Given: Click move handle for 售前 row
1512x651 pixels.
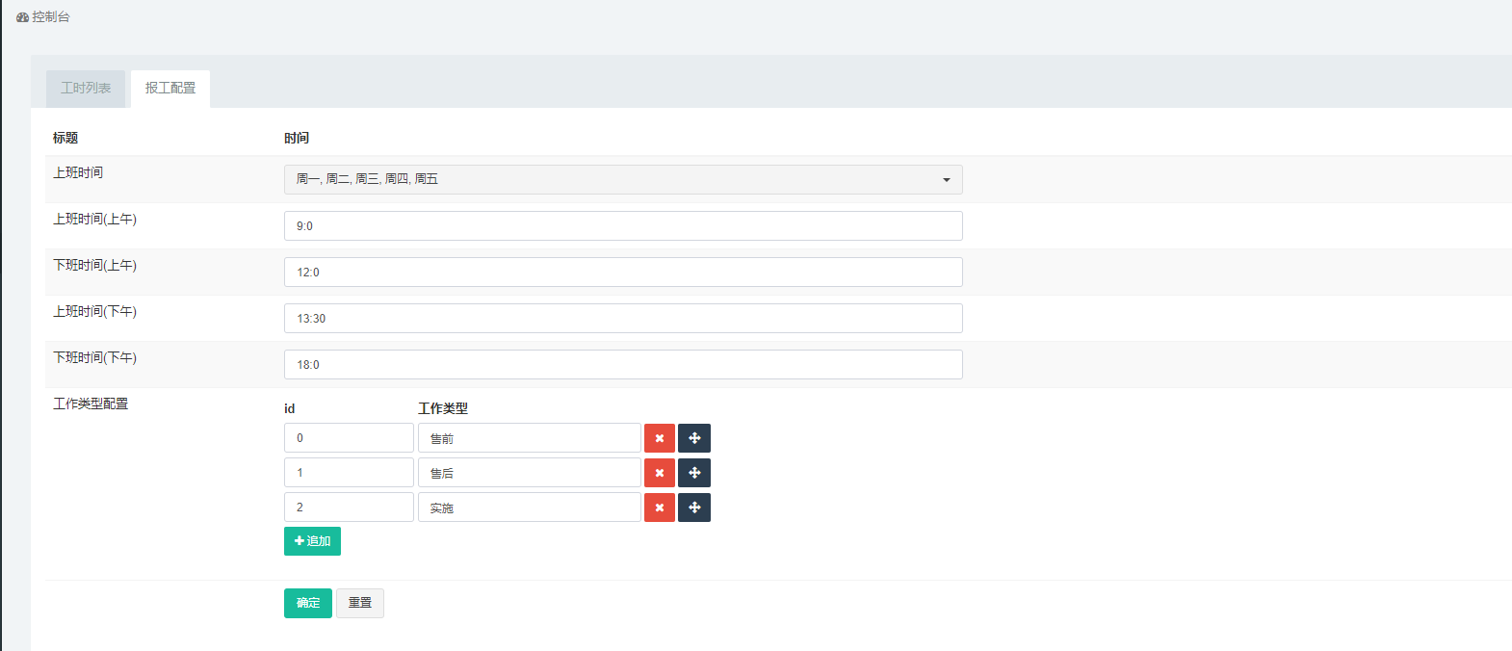Looking at the screenshot, I should coord(694,438).
